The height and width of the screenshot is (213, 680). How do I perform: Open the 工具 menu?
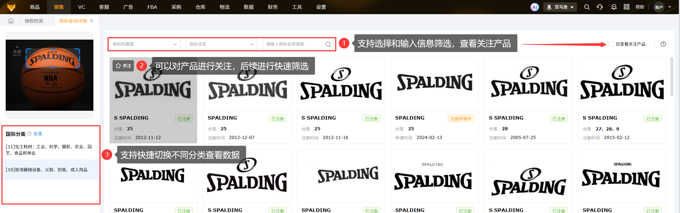click(297, 7)
